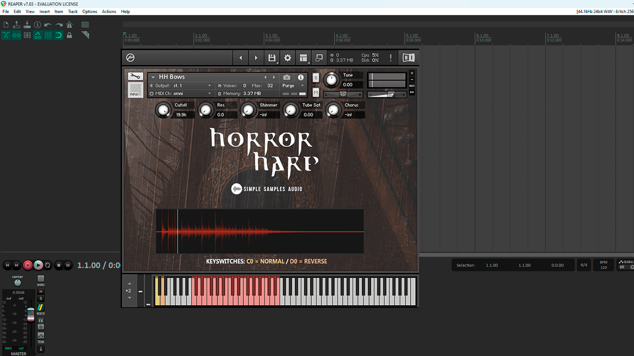Viewport: 634px width, 356px height.
Task: Toggle auto-crossfade toolbar button
Action: 6,35
